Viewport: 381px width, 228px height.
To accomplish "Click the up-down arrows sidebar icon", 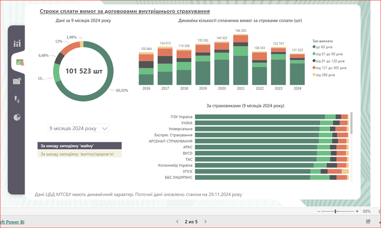I will tap(17, 99).
